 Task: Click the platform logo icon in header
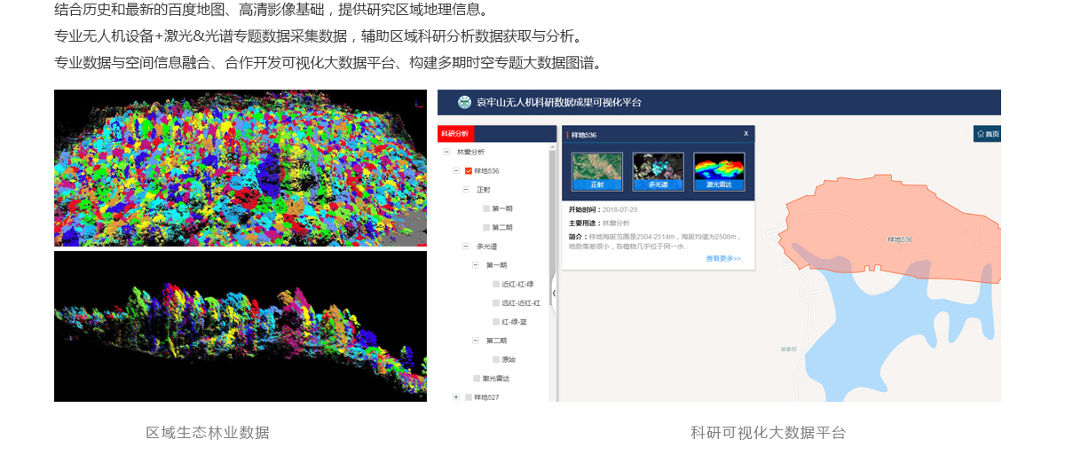click(x=464, y=102)
